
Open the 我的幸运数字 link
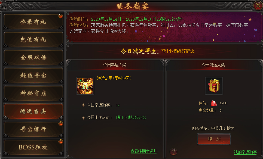pos(245,152)
